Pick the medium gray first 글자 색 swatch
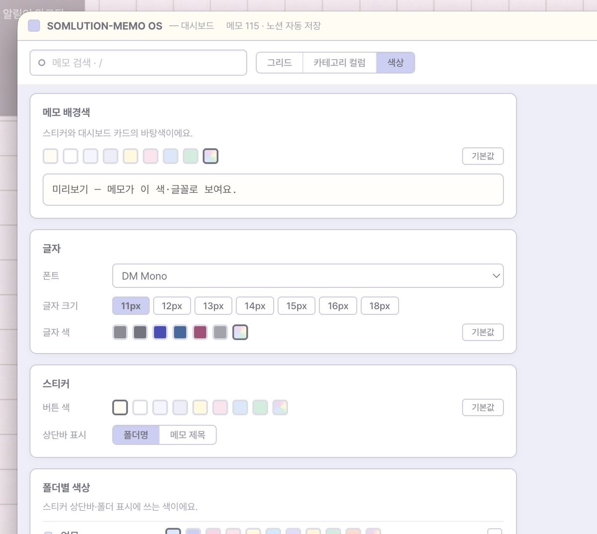This screenshot has height=534, width=597. [x=120, y=332]
